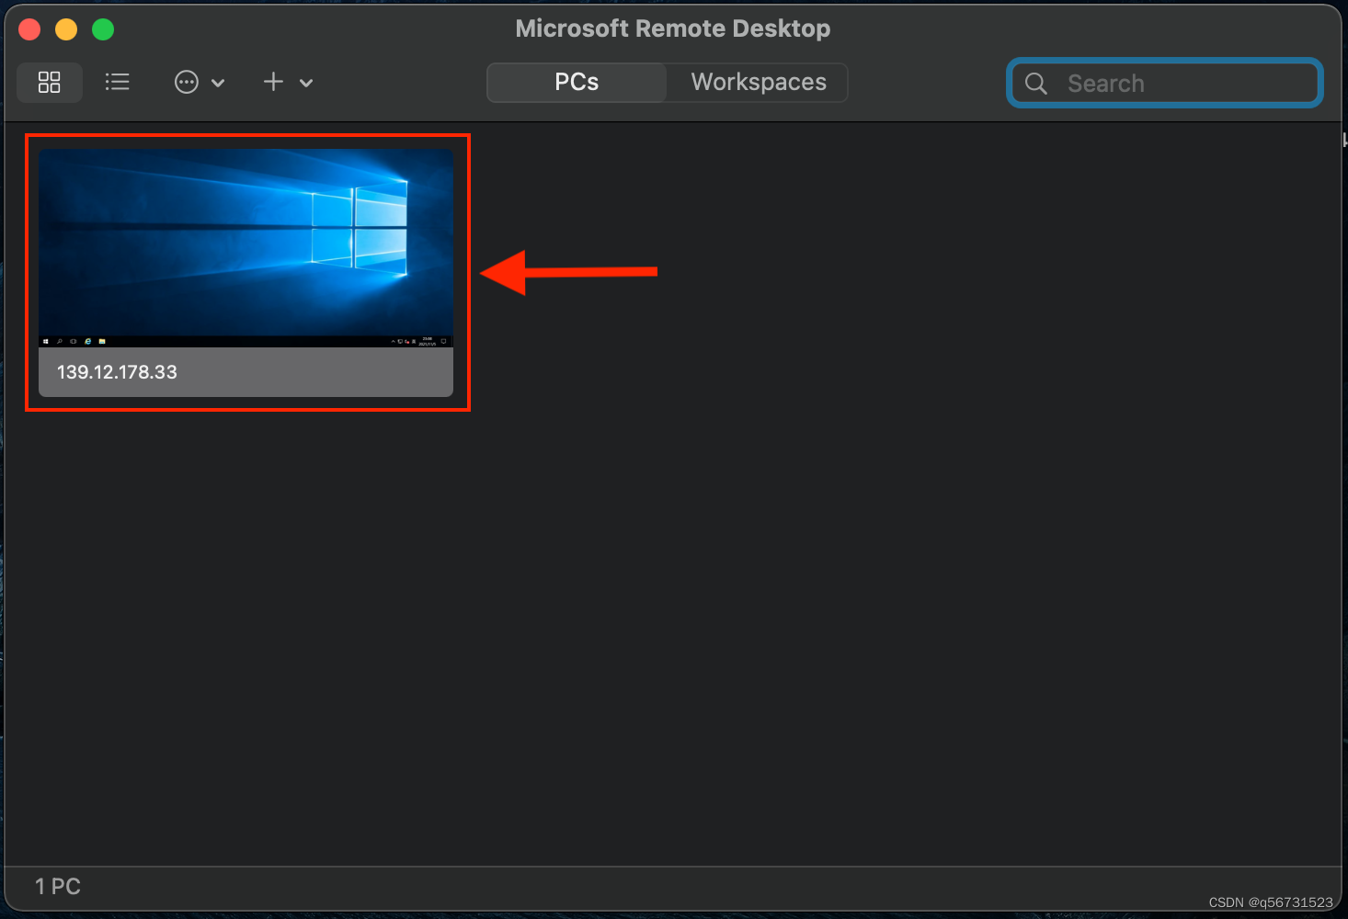Click the plus Add PC icon
The image size is (1348, 919).
[x=273, y=82]
